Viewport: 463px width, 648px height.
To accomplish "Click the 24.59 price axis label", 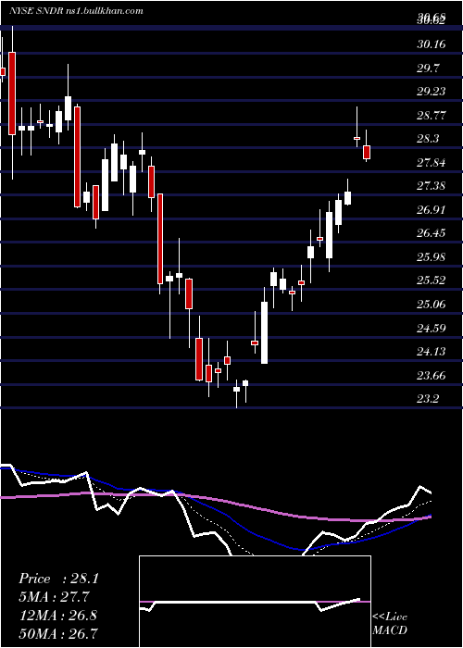I will coord(432,329).
